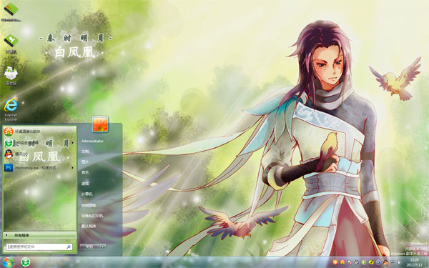Screen dimensions: 429x268
Task: Click the search programs and files box
Action: [x=39, y=247]
